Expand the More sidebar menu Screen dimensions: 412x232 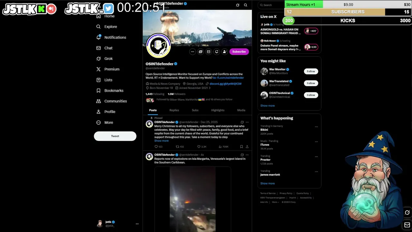[105, 122]
